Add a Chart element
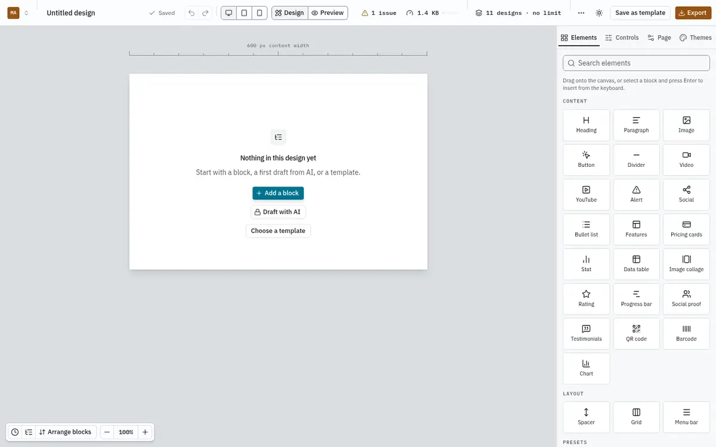This screenshot has height=447, width=716. pyautogui.click(x=586, y=368)
